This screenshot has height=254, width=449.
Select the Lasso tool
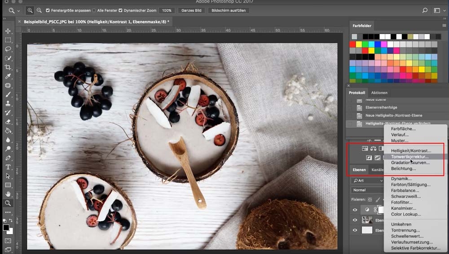pos(8,49)
